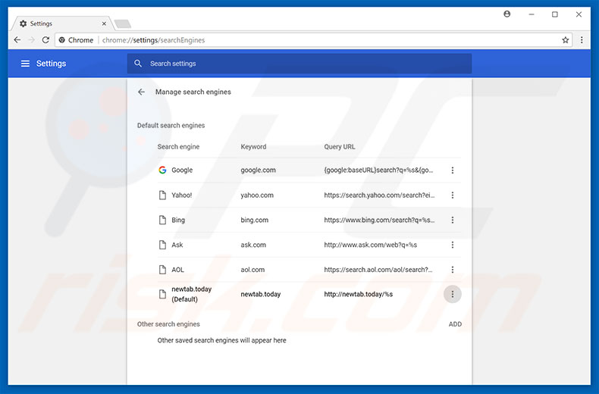
Task: Select the yahoo.com keyword
Action: pos(257,195)
